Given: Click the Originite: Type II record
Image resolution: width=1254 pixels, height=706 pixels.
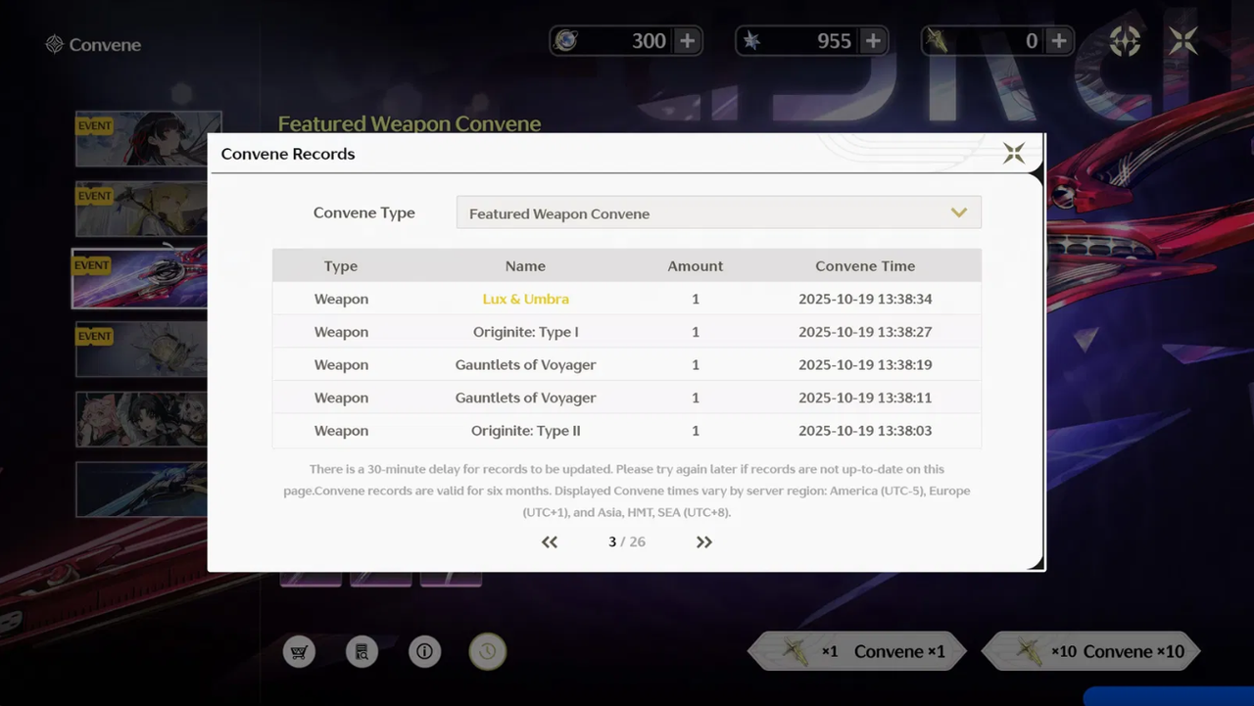Looking at the screenshot, I should click(525, 431).
